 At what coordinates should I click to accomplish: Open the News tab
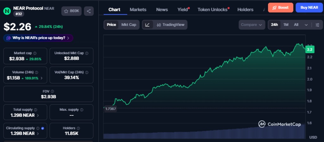point(162,9)
